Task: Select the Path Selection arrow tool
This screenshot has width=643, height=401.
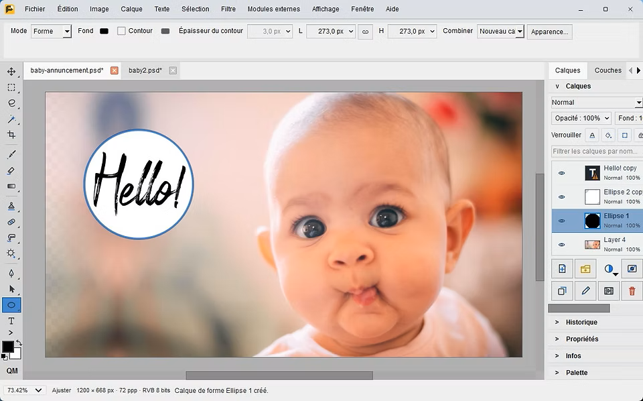Action: tap(11, 289)
